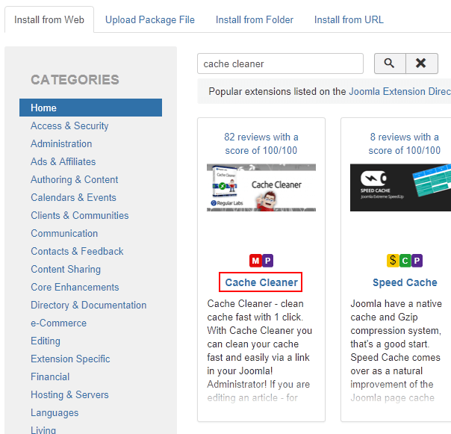Image resolution: width=451 pixels, height=434 pixels.
Task: Open the Cache Cleaner thumbnail image
Action: pos(261,187)
